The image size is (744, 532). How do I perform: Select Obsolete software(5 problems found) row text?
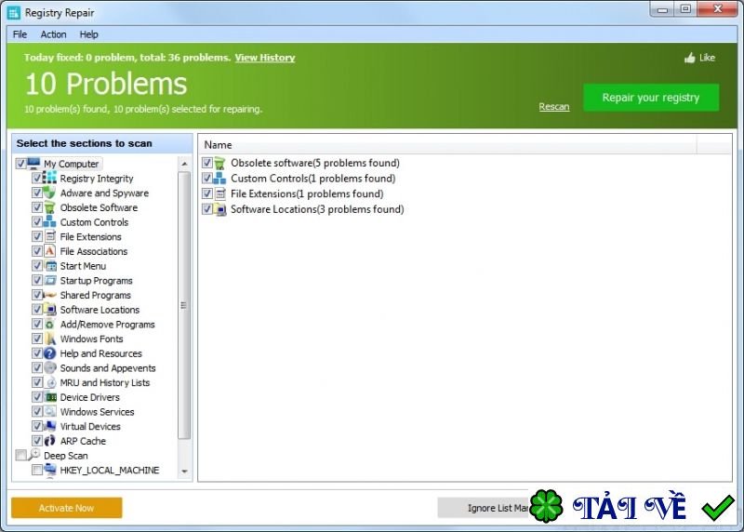[315, 163]
